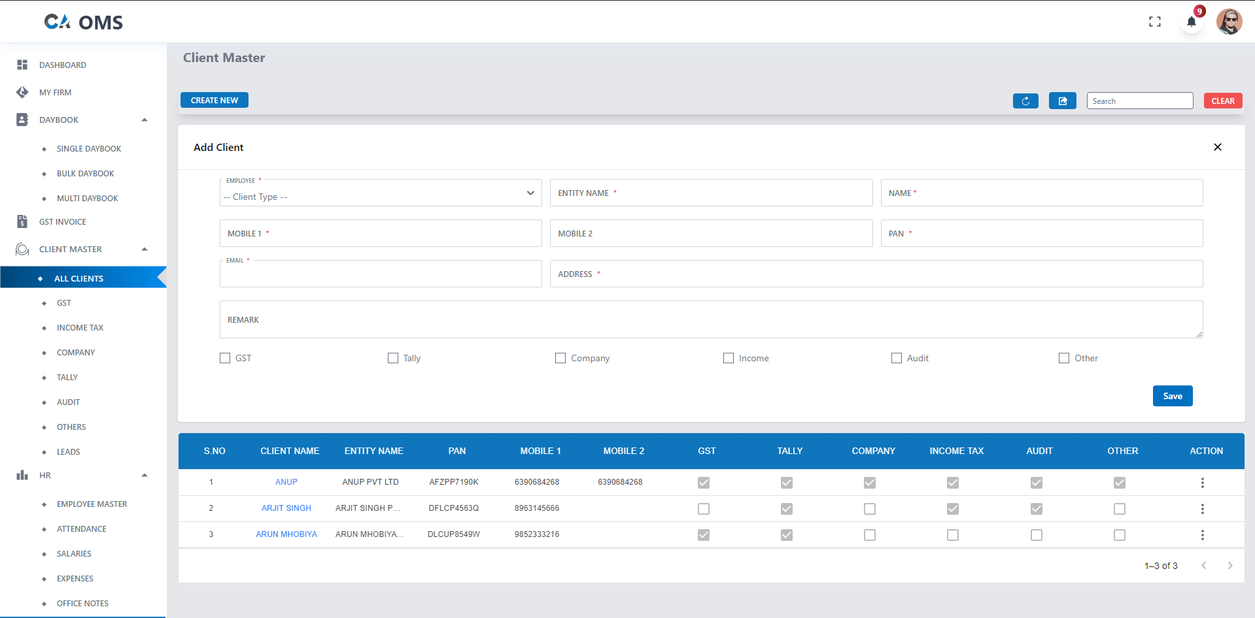Enable Company for ARJIT SINGH's row

(869, 508)
